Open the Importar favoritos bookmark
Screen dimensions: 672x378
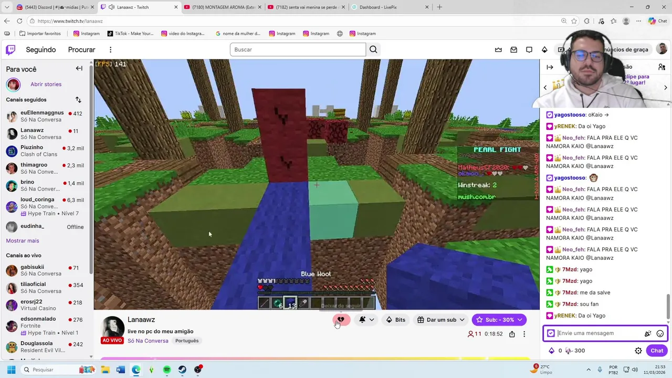(40, 34)
